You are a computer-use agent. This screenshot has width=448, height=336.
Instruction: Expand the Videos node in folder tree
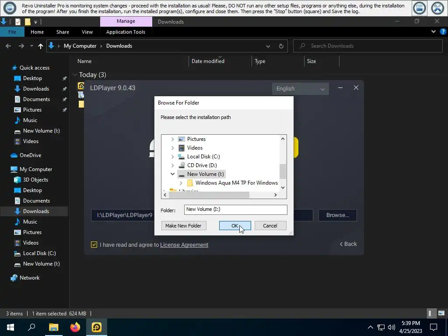pos(172,148)
